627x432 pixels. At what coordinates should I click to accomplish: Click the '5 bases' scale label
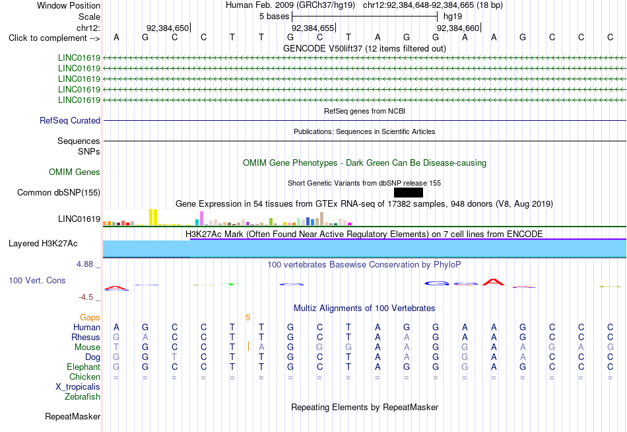tap(274, 17)
